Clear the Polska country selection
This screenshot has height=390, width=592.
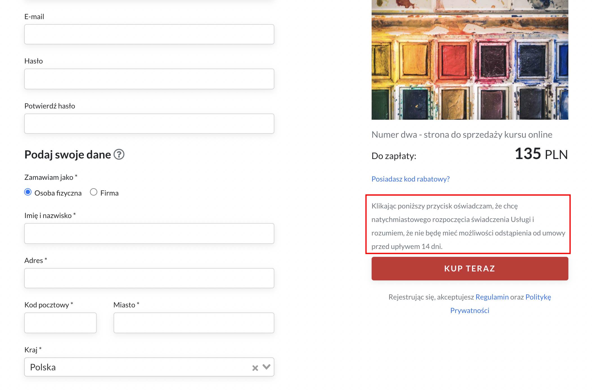click(255, 368)
